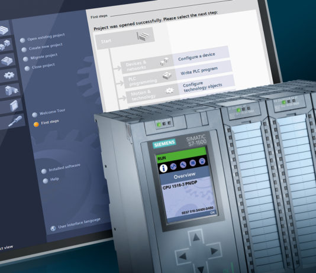
Task: Click the Siemens logo on the CPU
Action: click(x=164, y=143)
